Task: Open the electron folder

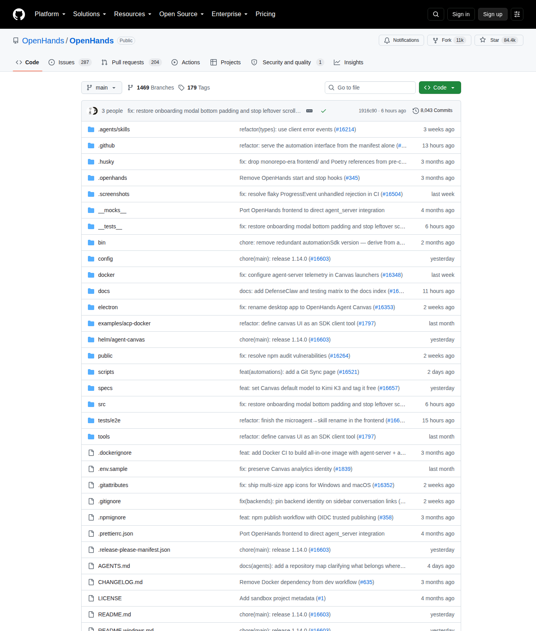Action: pyautogui.click(x=108, y=307)
